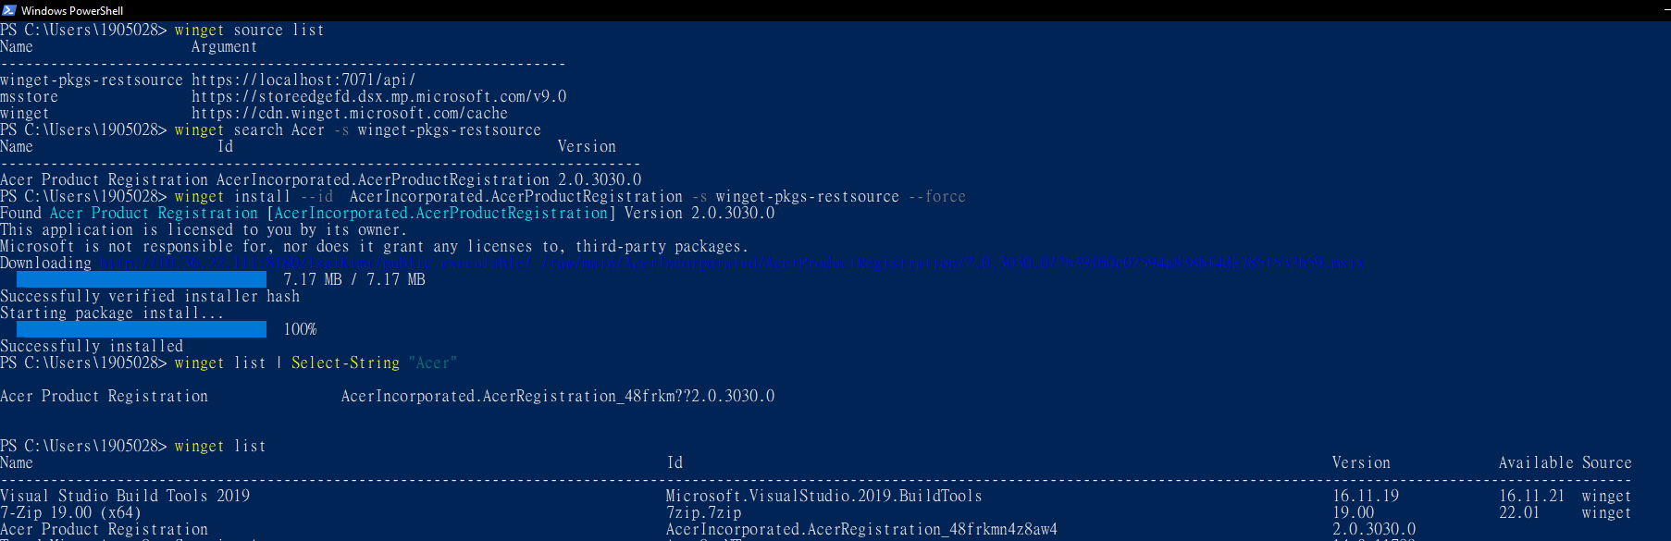Click the Windows PowerShell title text

pyautogui.click(x=72, y=11)
